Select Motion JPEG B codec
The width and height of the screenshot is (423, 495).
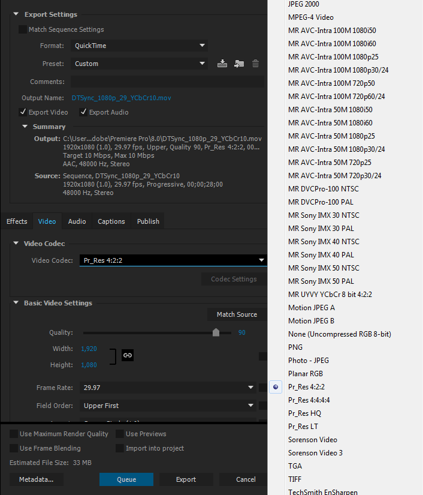(311, 321)
